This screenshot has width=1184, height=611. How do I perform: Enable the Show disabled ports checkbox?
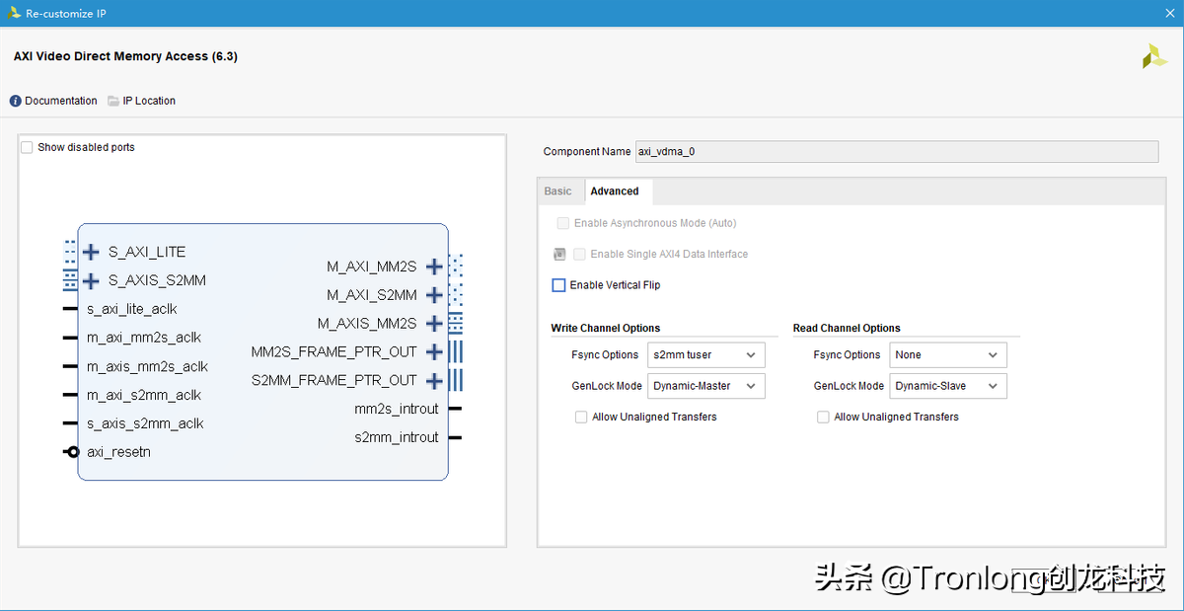[x=27, y=146]
